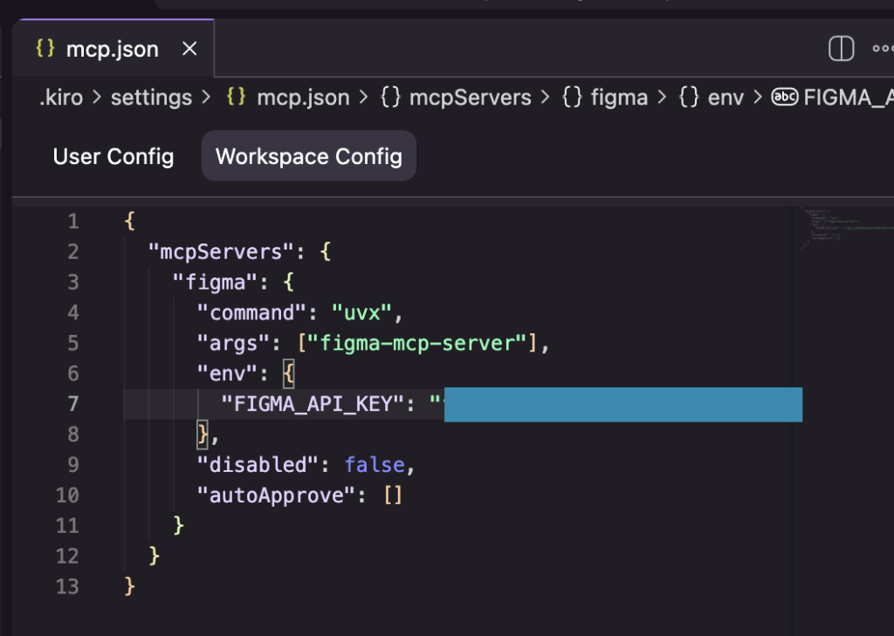The image size is (894, 636).
Task: Click the JSON file icon on mcp.json tab
Action: tap(45, 50)
